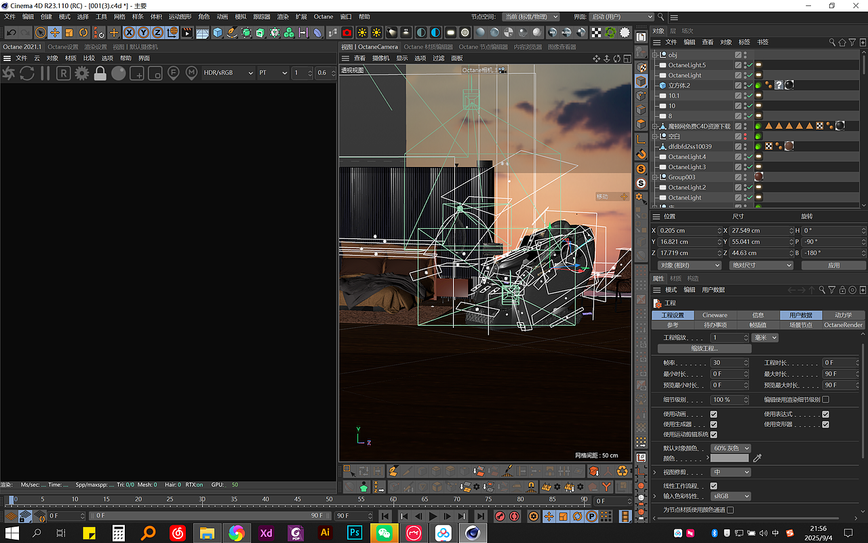Click the red Octane camera icon
The width and height of the screenshot is (868, 543).
click(x=347, y=32)
